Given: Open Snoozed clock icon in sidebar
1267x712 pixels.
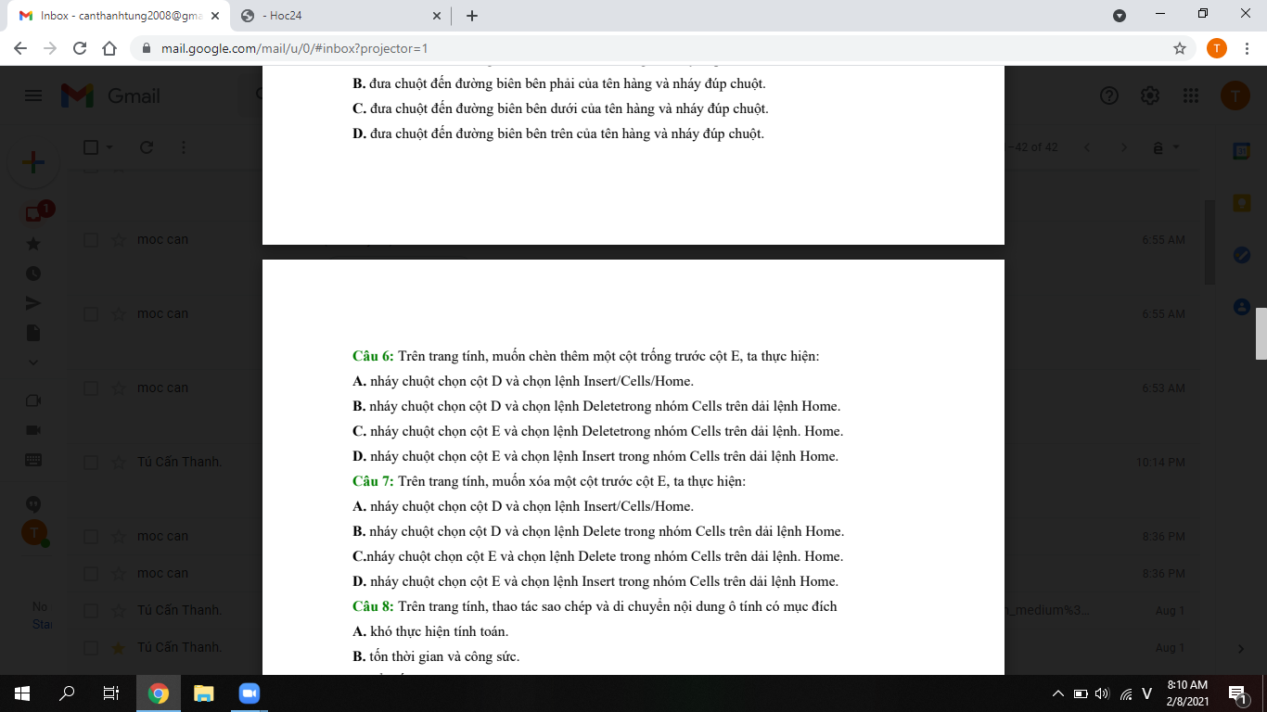Looking at the screenshot, I should [x=33, y=273].
